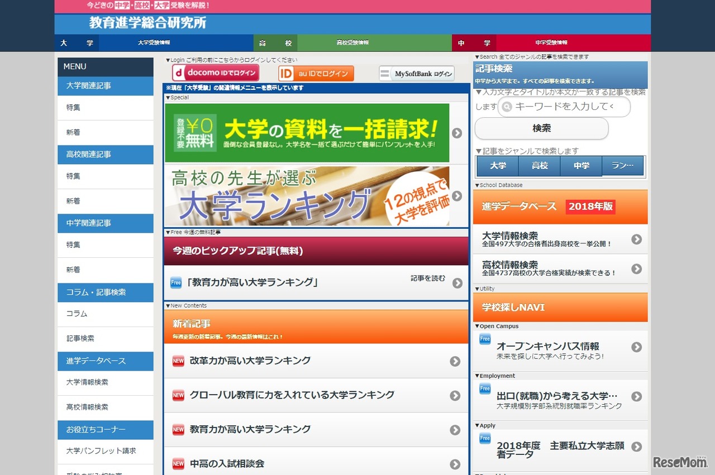Viewport: 715px width, 475px height.
Task: Click arrow icon in 中高の入試相談会 row
Action: pos(455,464)
